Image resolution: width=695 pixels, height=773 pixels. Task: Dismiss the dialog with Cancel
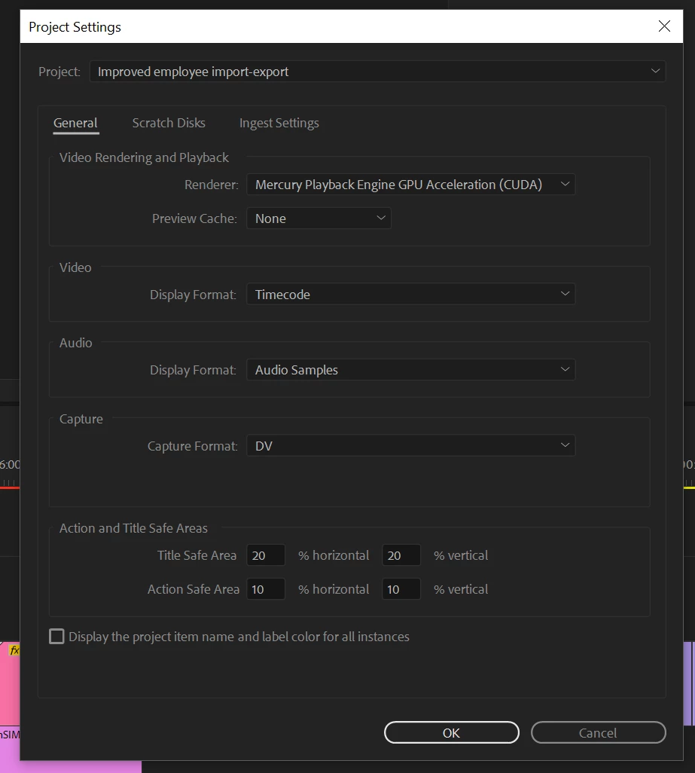point(598,732)
